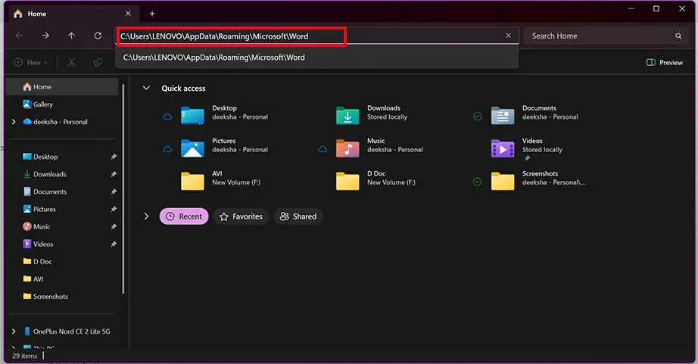Collapse the Quick access section
The height and width of the screenshot is (364, 698).
point(146,88)
